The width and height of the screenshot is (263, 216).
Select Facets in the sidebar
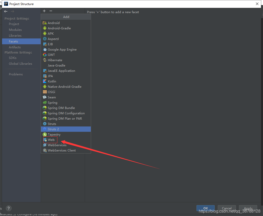[x=21, y=41]
